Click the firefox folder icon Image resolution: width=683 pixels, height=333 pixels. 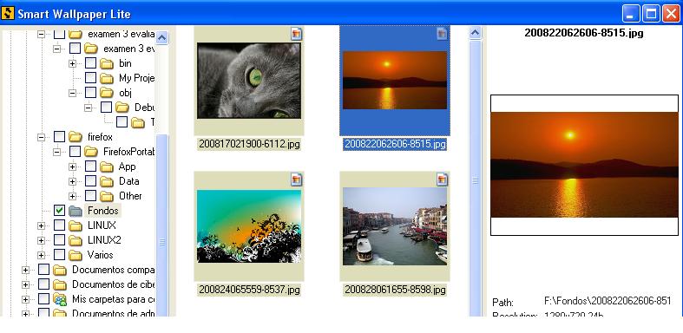(x=76, y=138)
